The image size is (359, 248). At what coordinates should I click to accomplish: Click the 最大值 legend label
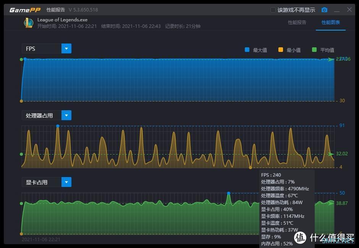[x=260, y=50]
